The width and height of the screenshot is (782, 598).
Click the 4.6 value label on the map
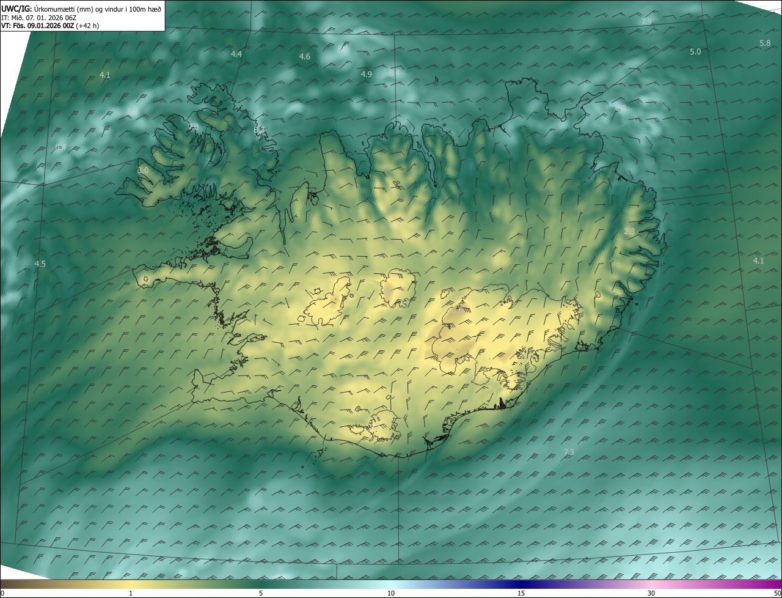coord(305,57)
